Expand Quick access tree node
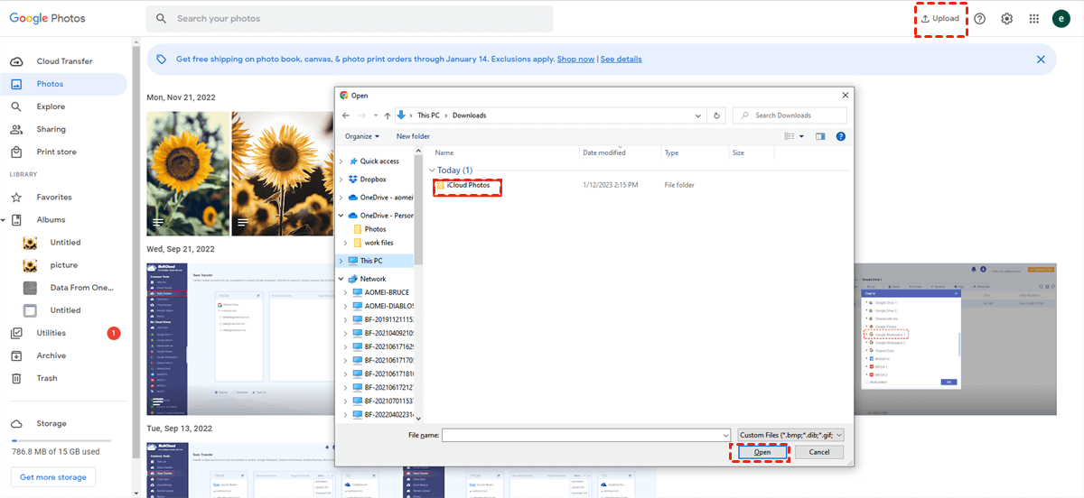 (x=341, y=161)
